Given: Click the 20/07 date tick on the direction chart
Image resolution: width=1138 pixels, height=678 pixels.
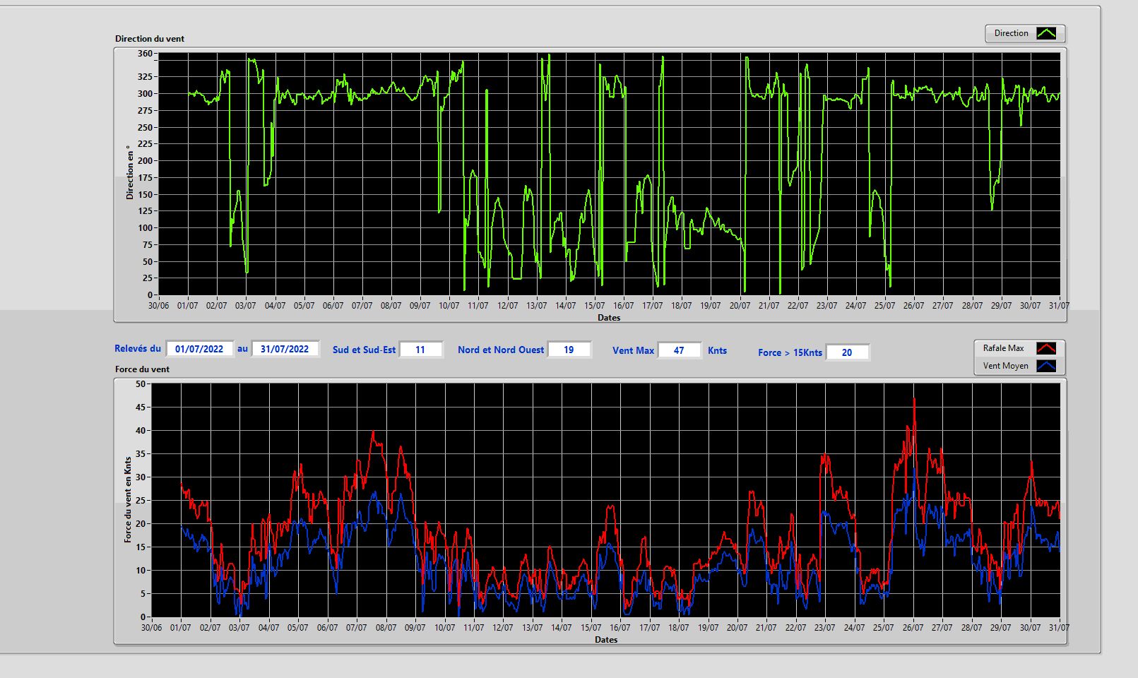Looking at the screenshot, I should (x=740, y=306).
